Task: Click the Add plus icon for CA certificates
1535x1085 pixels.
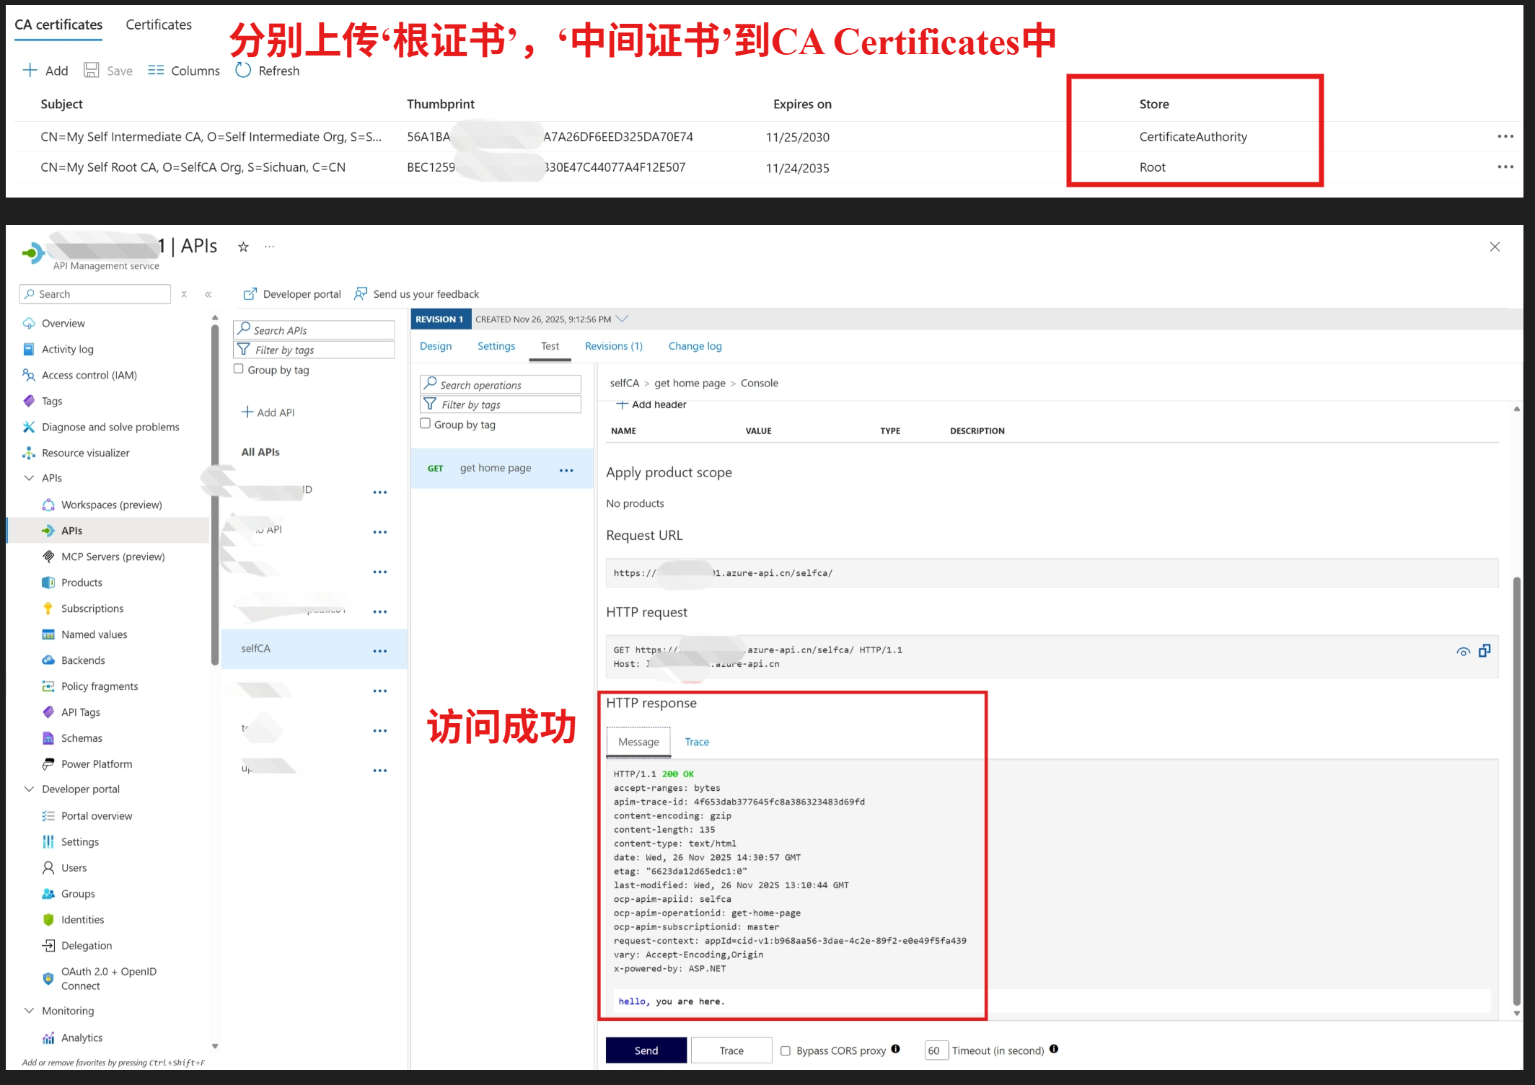Action: (x=30, y=70)
